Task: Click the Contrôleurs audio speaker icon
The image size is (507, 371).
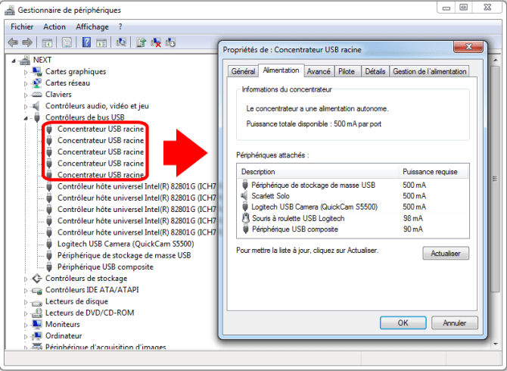Action: 36,106
